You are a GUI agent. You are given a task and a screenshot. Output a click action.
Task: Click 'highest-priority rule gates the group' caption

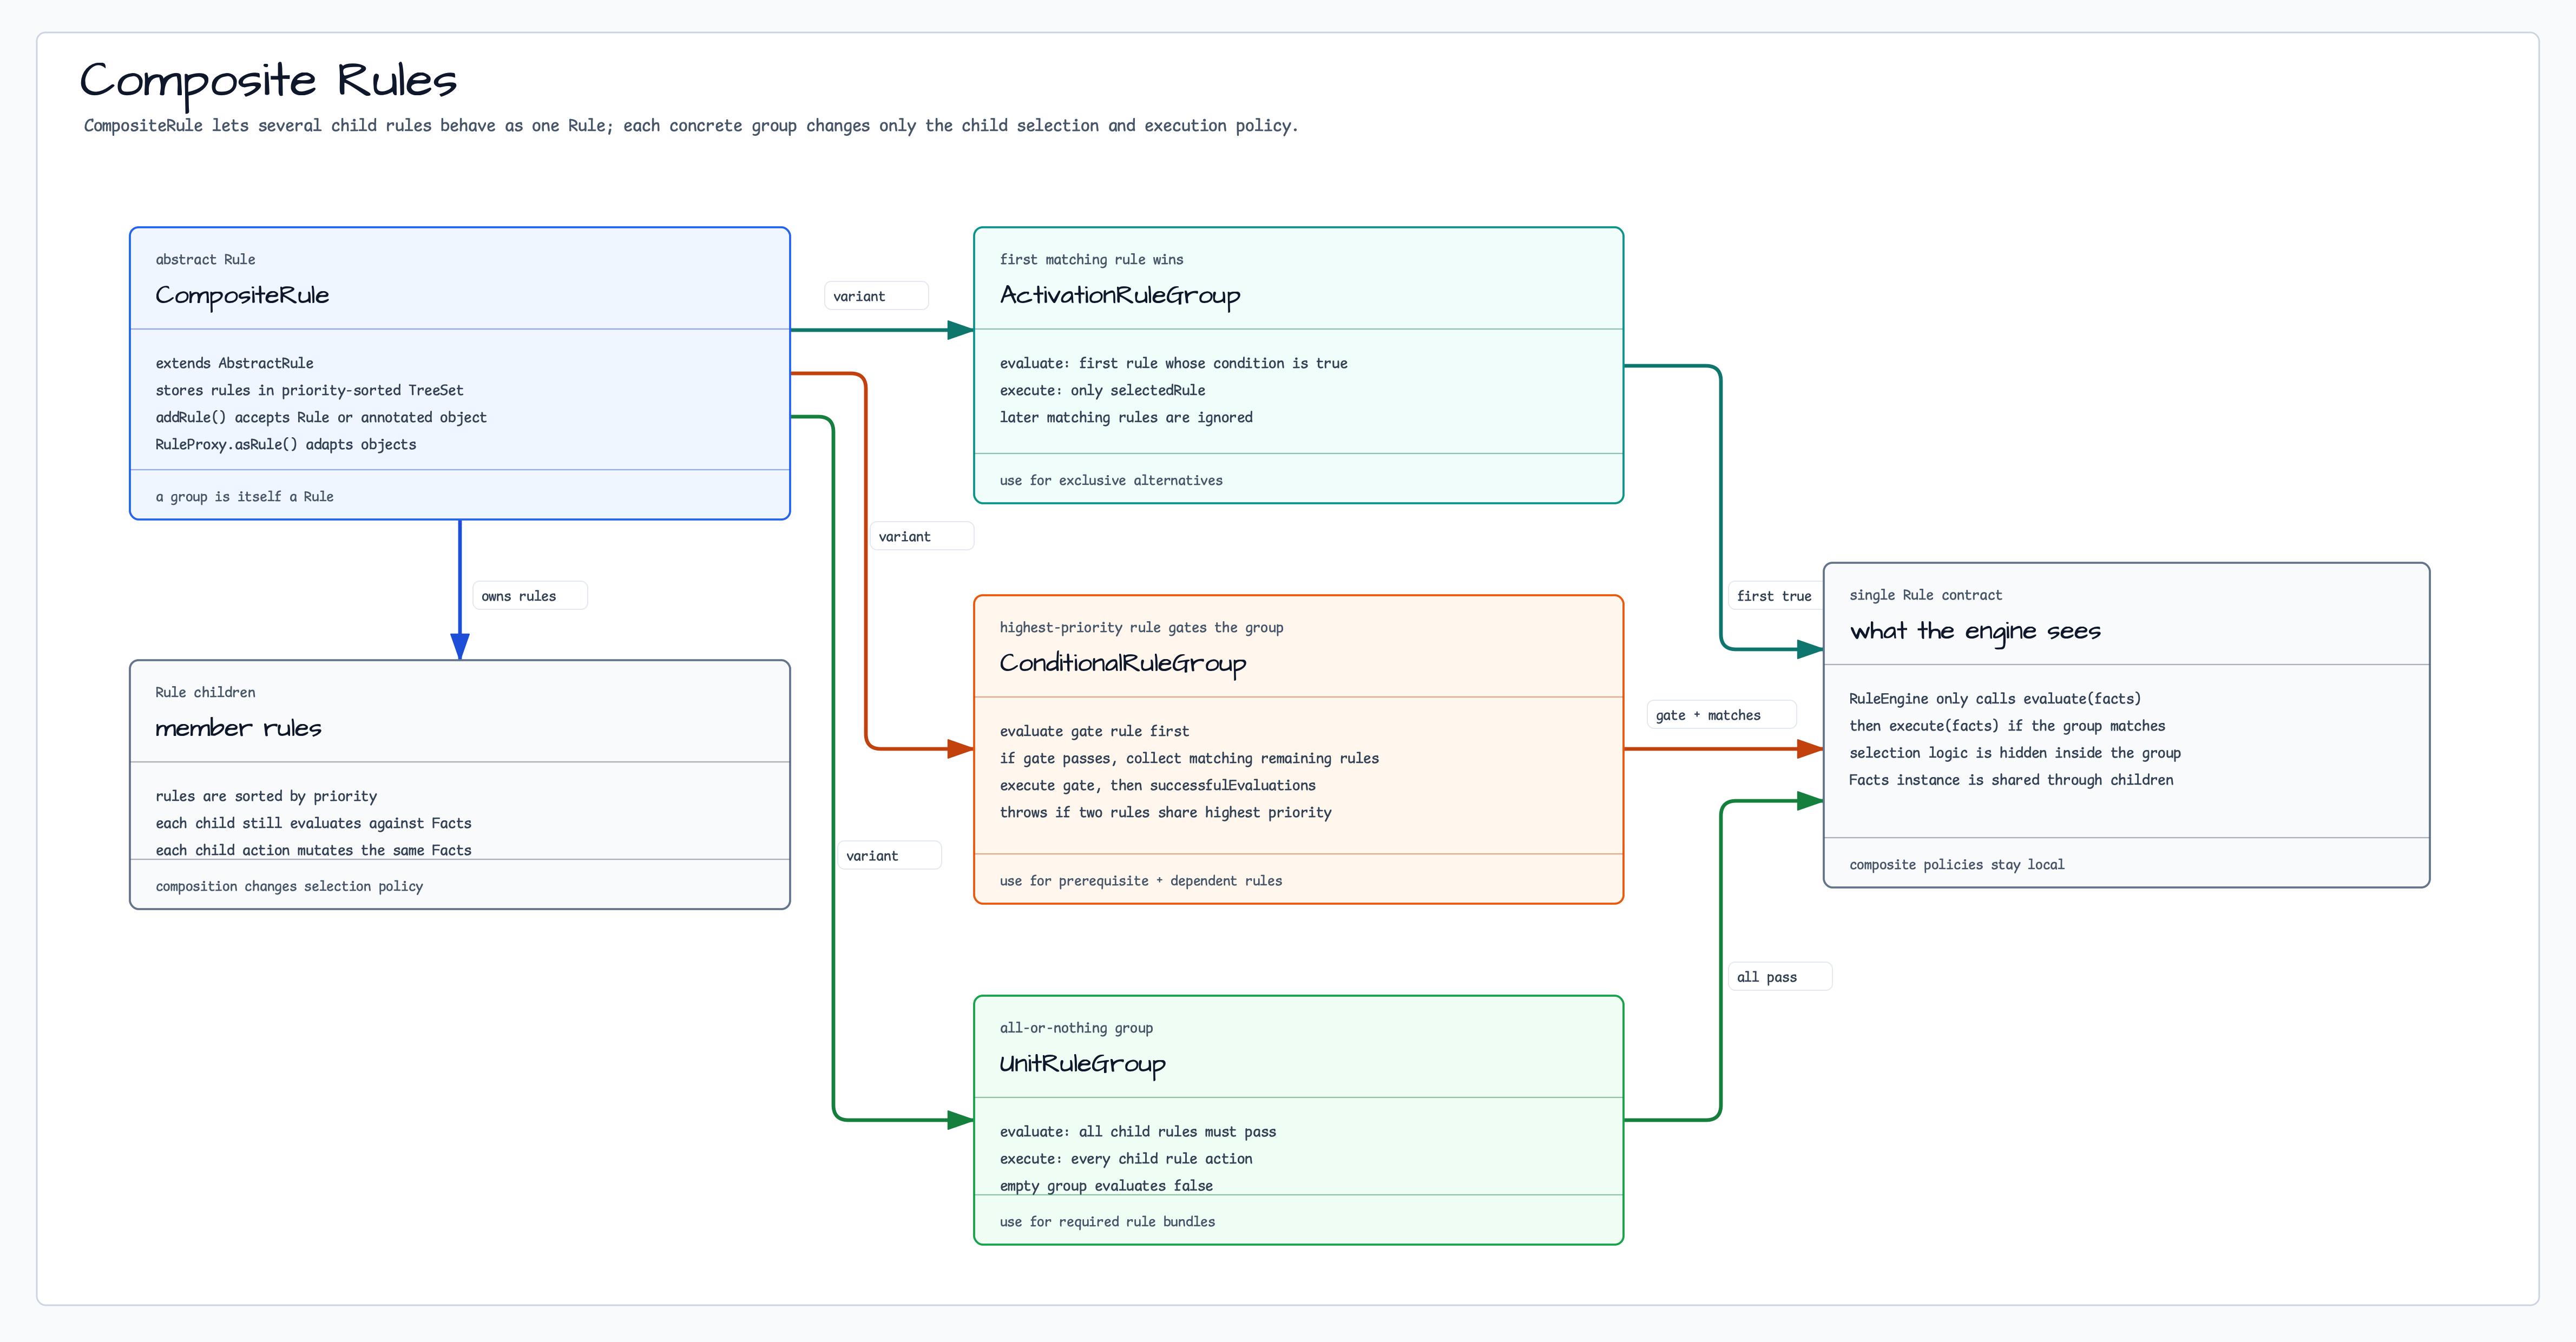click(1141, 627)
